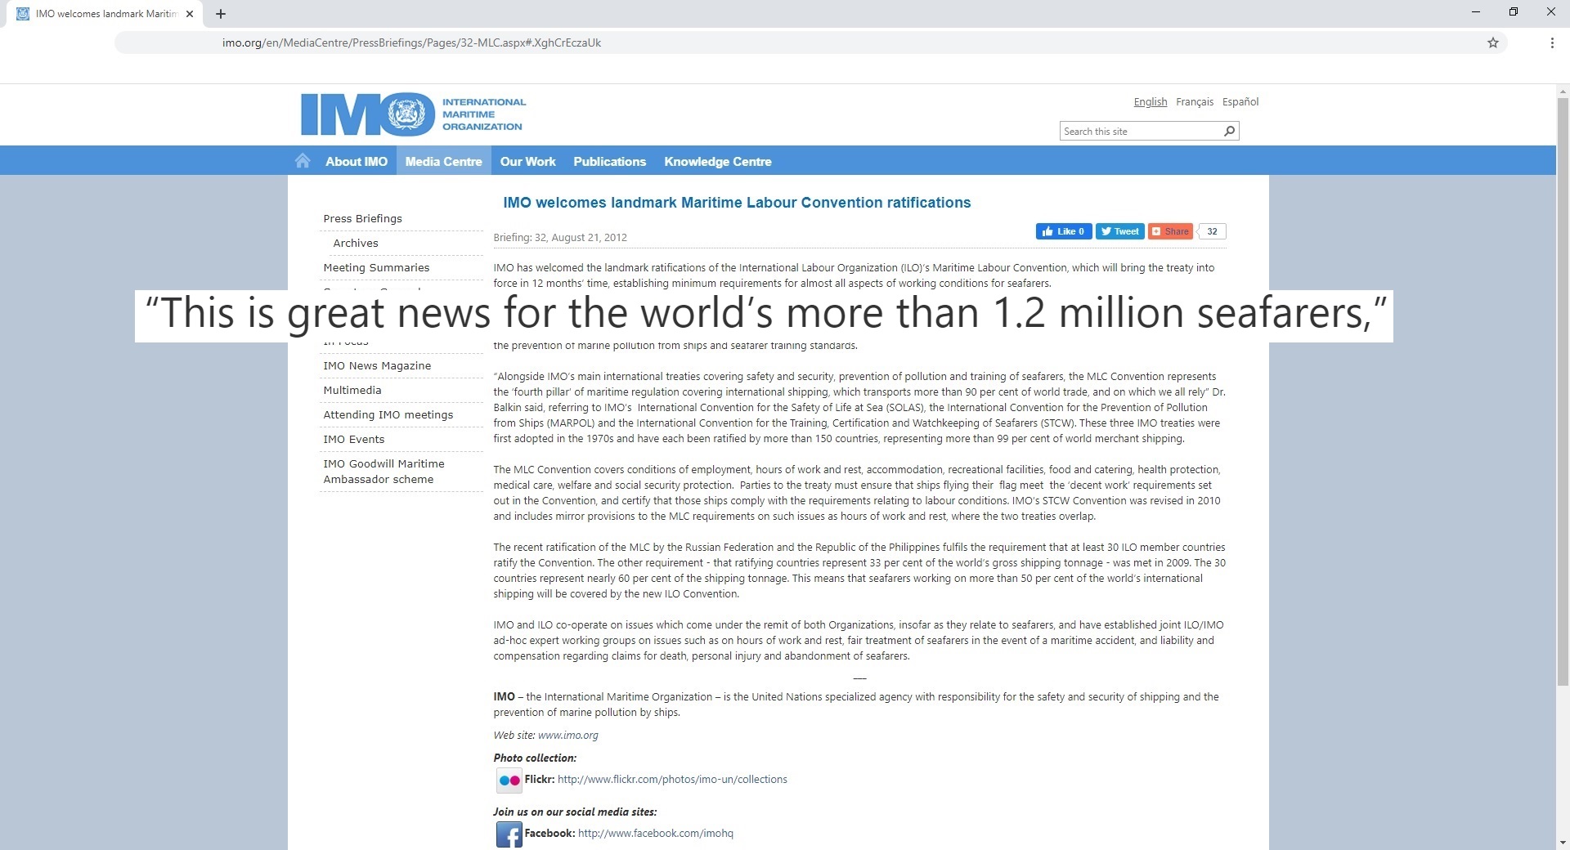The height and width of the screenshot is (850, 1570).
Task: Open the browser three-dot menu
Action: pos(1551,42)
